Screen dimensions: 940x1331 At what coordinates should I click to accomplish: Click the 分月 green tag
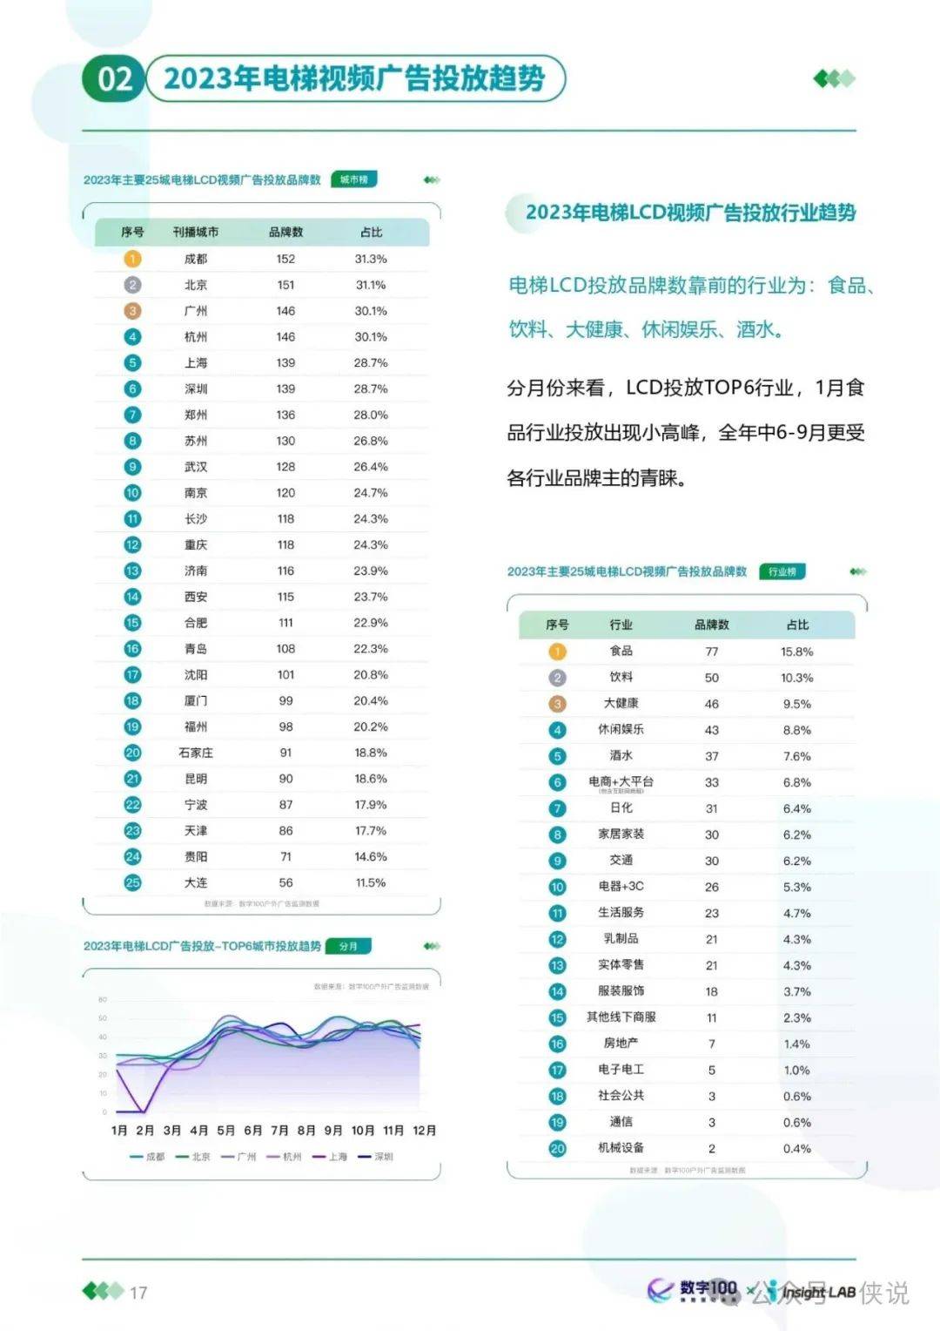click(x=348, y=946)
